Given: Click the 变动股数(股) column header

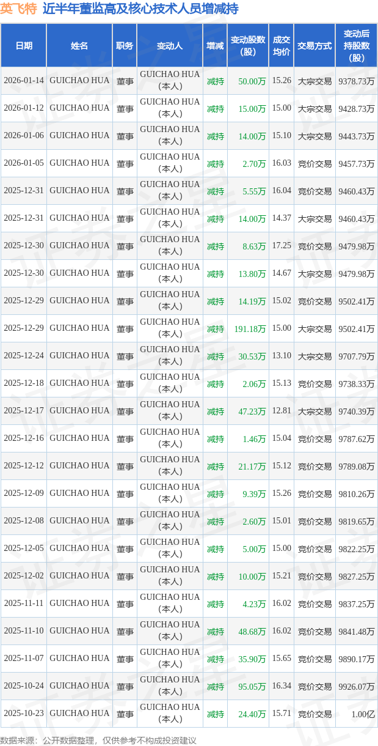Looking at the screenshot, I should (x=248, y=46).
